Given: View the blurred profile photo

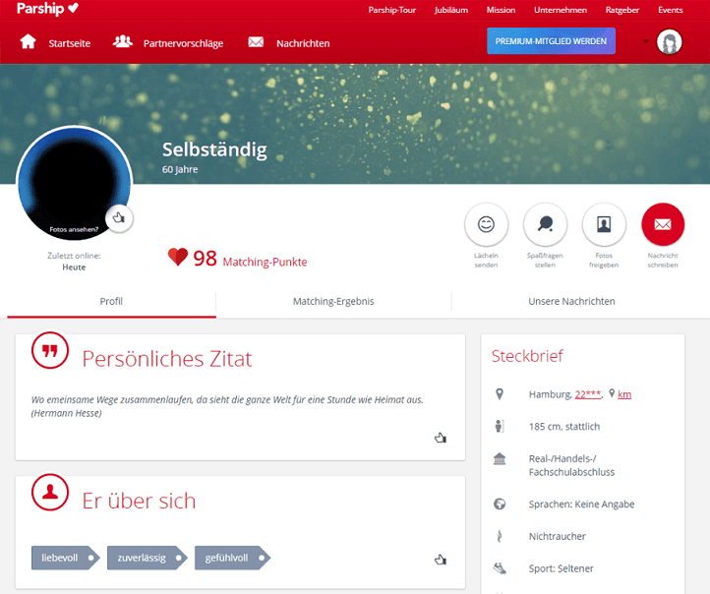Looking at the screenshot, I should (75, 183).
